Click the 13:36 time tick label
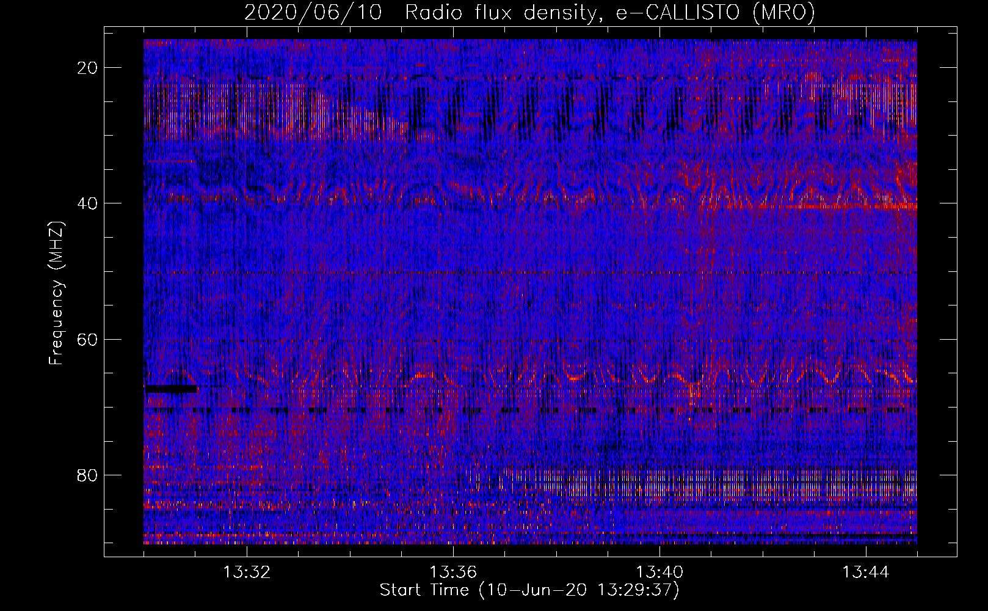This screenshot has width=988, height=611. point(453,573)
